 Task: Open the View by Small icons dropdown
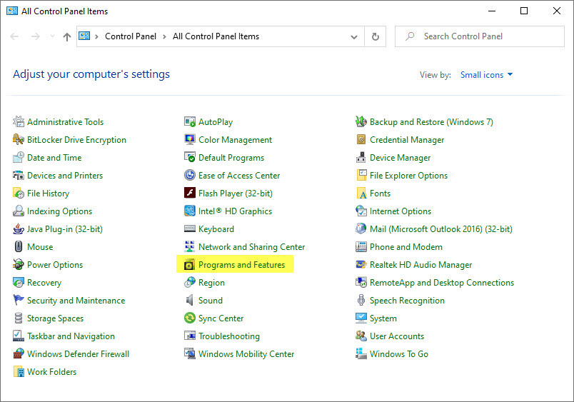tap(486, 75)
